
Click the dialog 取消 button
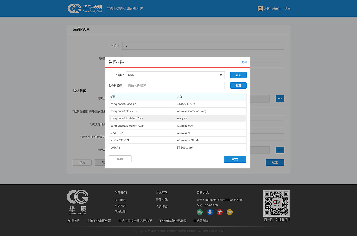(120, 159)
